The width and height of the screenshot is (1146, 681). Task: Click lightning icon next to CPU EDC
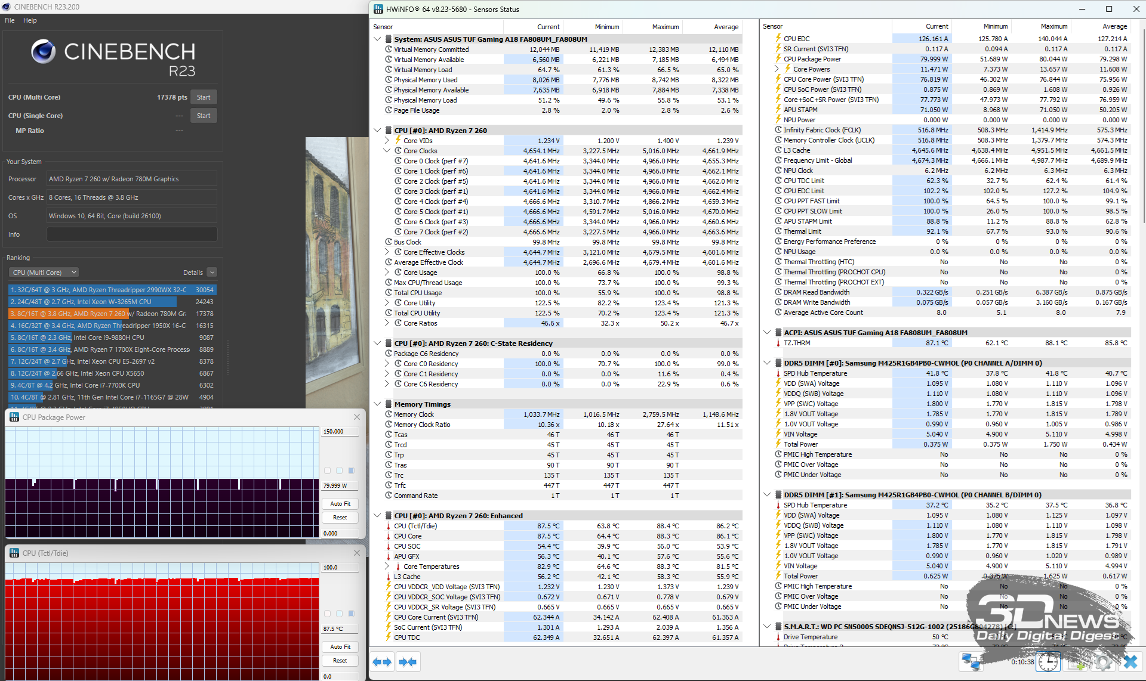(778, 39)
